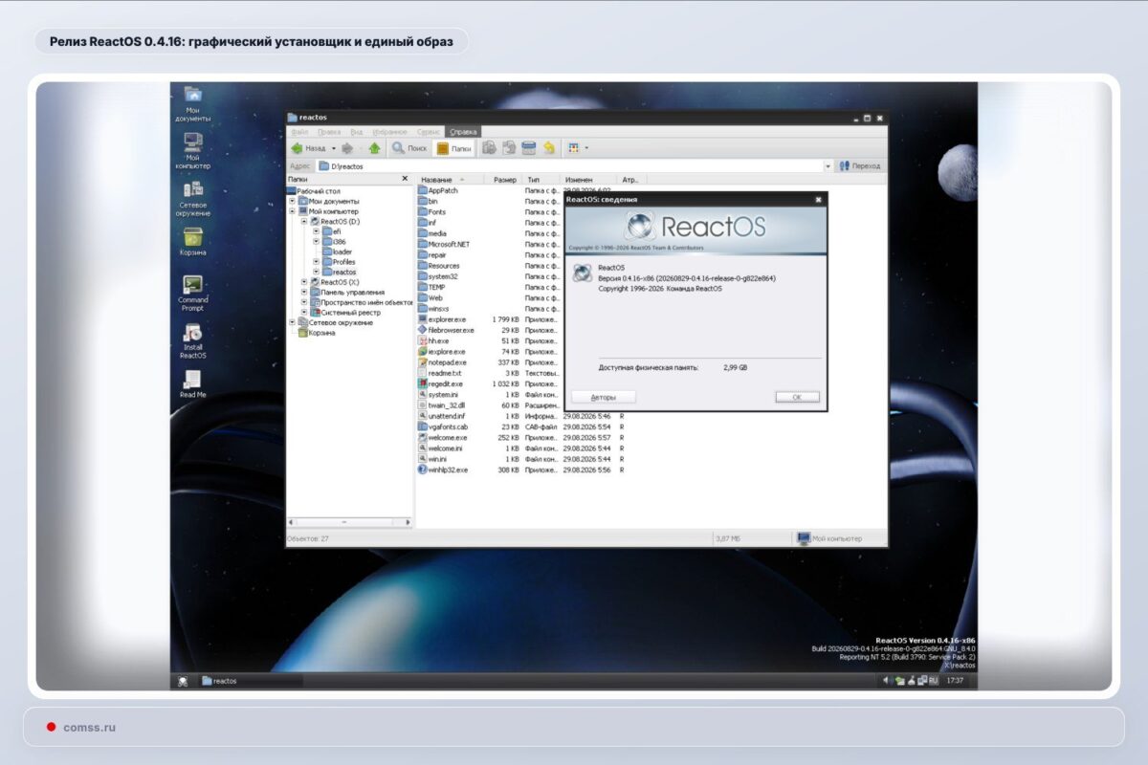
Task: Open the Мои документы desktop icon
Action: pyautogui.click(x=192, y=101)
